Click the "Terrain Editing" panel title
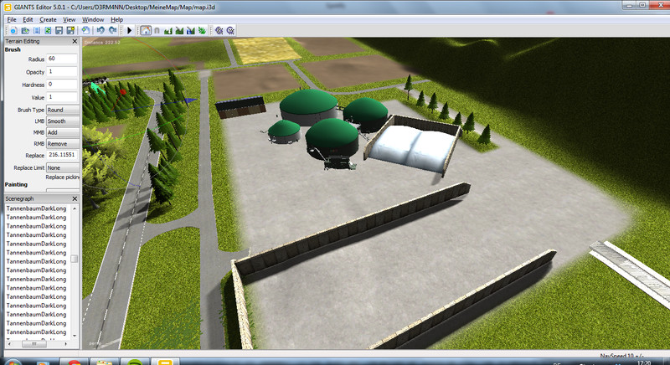Screen dimensions: 670x365 coord(23,41)
